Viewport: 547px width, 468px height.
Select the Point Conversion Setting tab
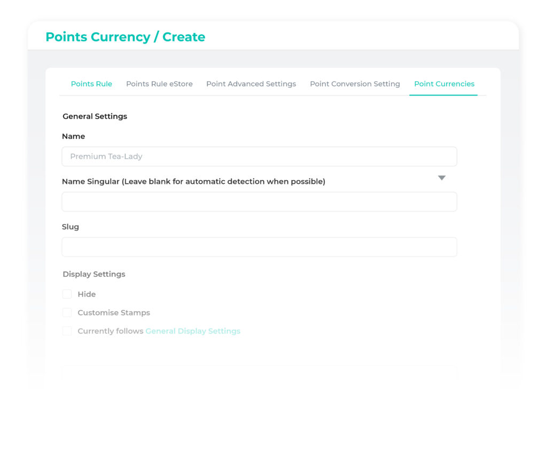pyautogui.click(x=355, y=84)
